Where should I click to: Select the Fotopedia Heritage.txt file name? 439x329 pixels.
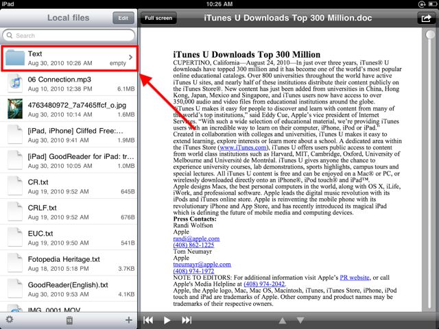click(64, 259)
